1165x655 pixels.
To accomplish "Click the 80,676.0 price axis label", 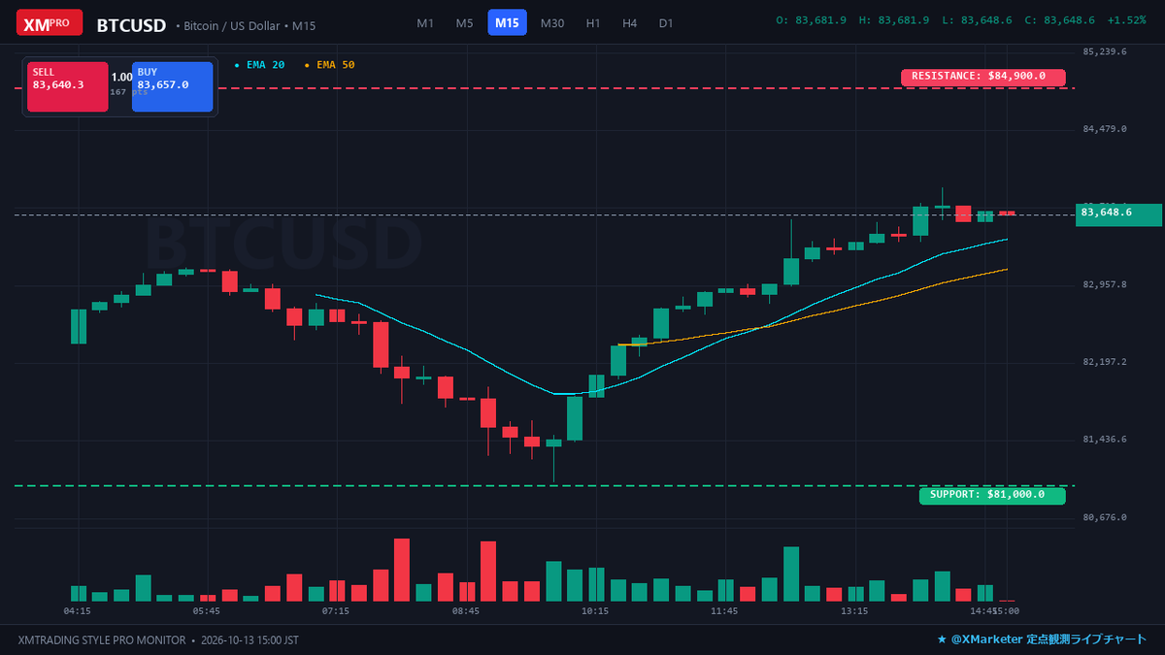I will pos(1105,517).
